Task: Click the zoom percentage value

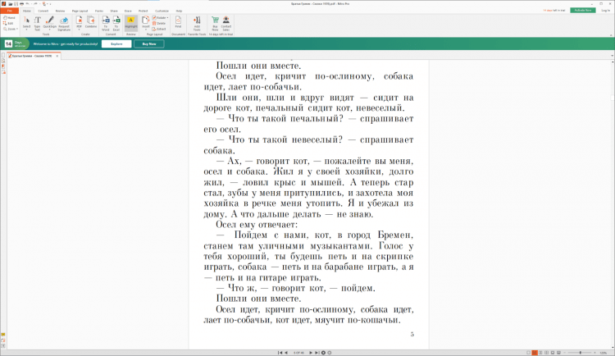Action: pos(603,353)
